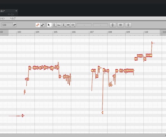Screen dimensions: 166x137
Task: Open the Quantize Time macro
Action: 121,25
